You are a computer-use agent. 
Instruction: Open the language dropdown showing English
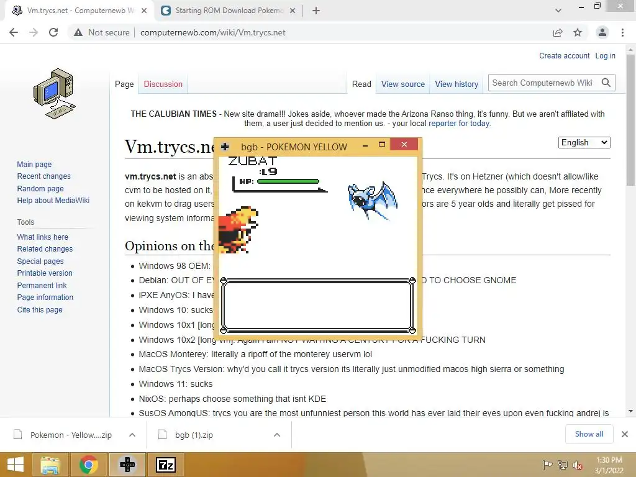[584, 142]
